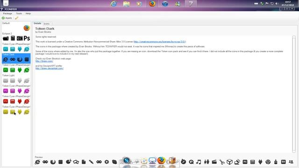Open the Creative Commons license link

[159, 42]
